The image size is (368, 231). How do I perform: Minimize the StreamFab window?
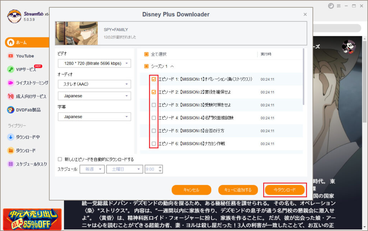(346, 6)
